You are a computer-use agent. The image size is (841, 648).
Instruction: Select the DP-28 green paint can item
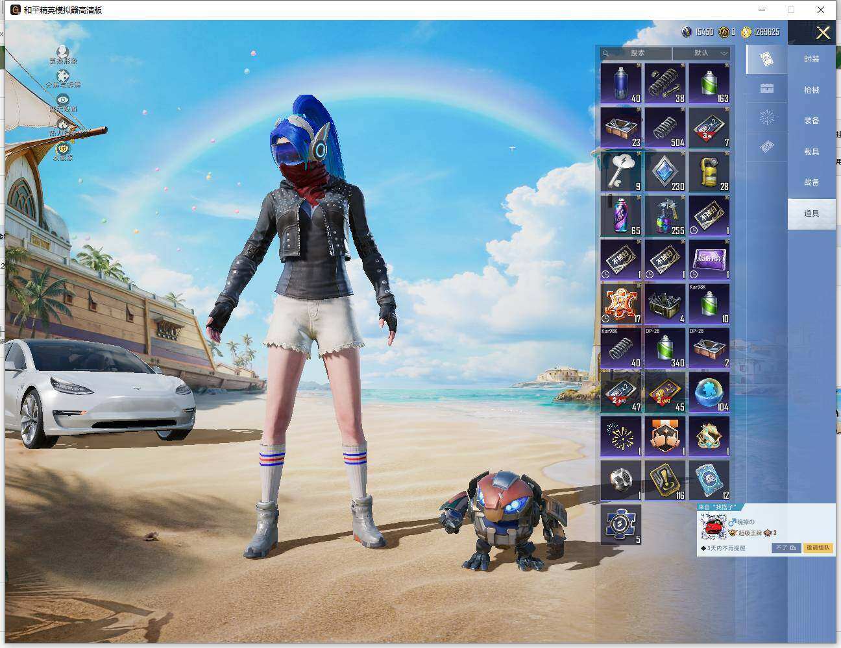pyautogui.click(x=665, y=348)
